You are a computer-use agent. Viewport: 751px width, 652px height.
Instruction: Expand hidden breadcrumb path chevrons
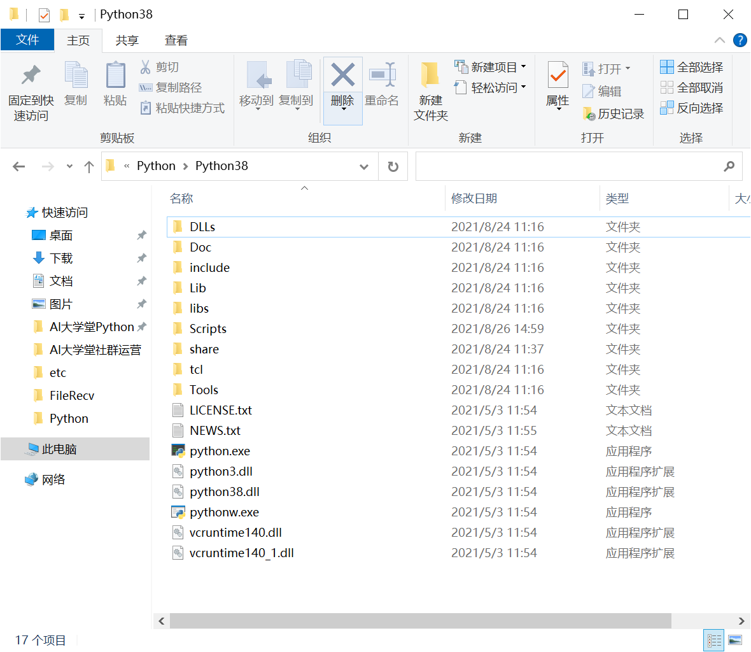[127, 166]
